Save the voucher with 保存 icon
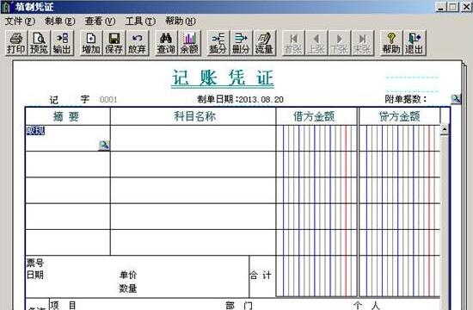 click(114, 43)
